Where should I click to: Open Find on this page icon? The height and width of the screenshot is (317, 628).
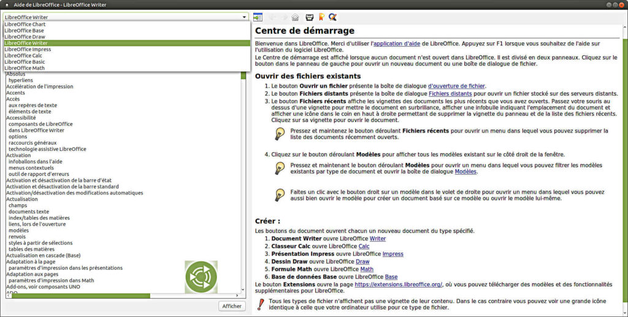[x=332, y=17]
